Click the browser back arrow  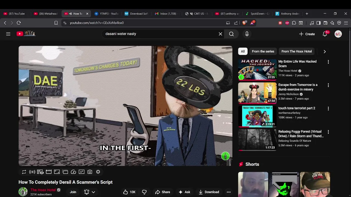[5, 23]
